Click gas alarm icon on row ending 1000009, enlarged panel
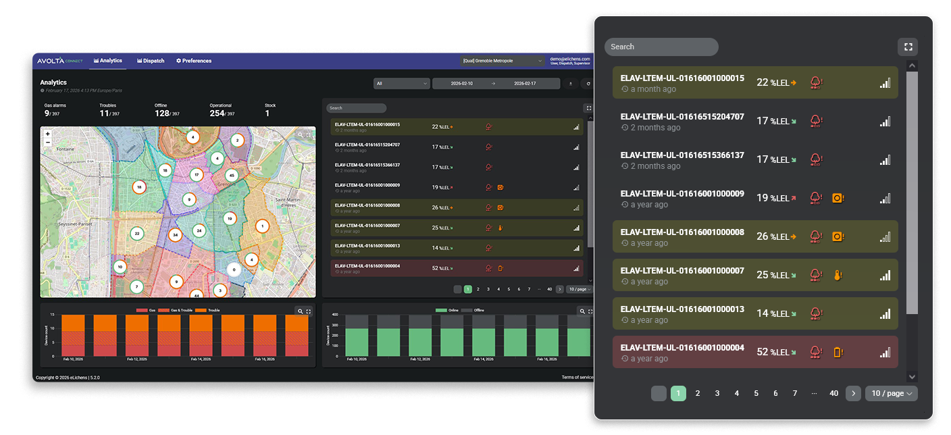 pos(816,198)
